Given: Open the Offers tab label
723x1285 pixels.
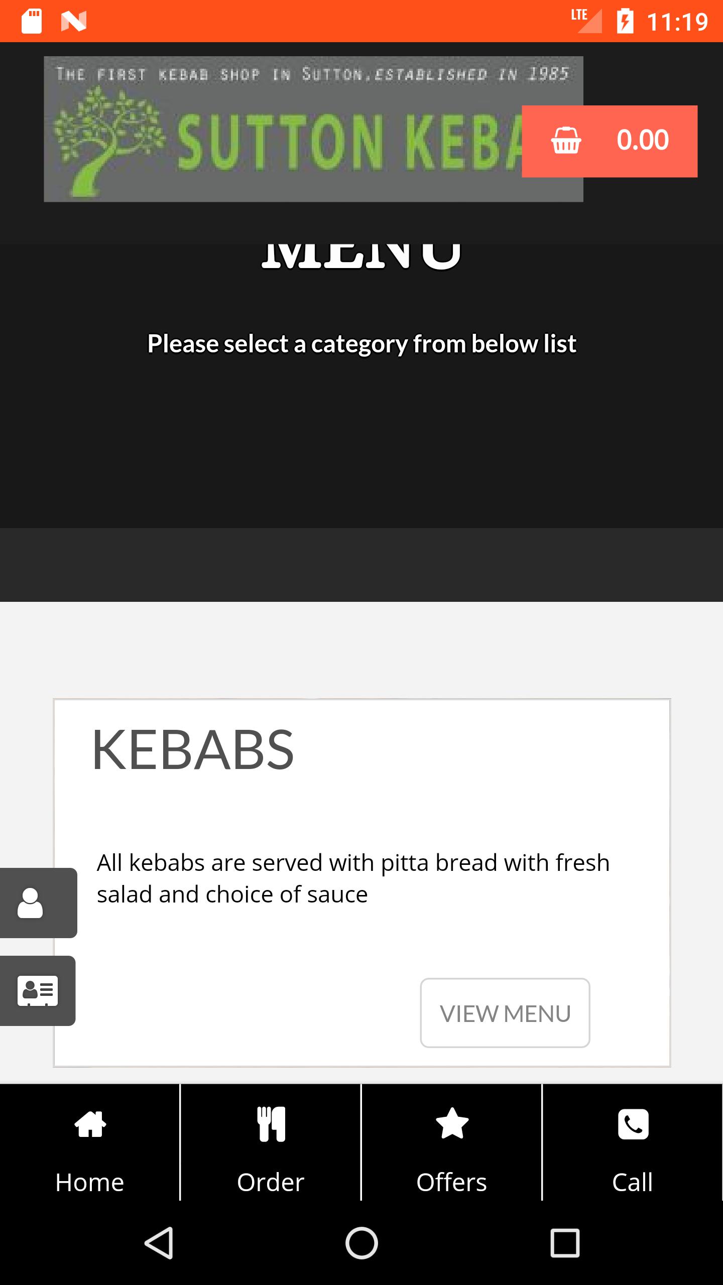Looking at the screenshot, I should tap(451, 1182).
